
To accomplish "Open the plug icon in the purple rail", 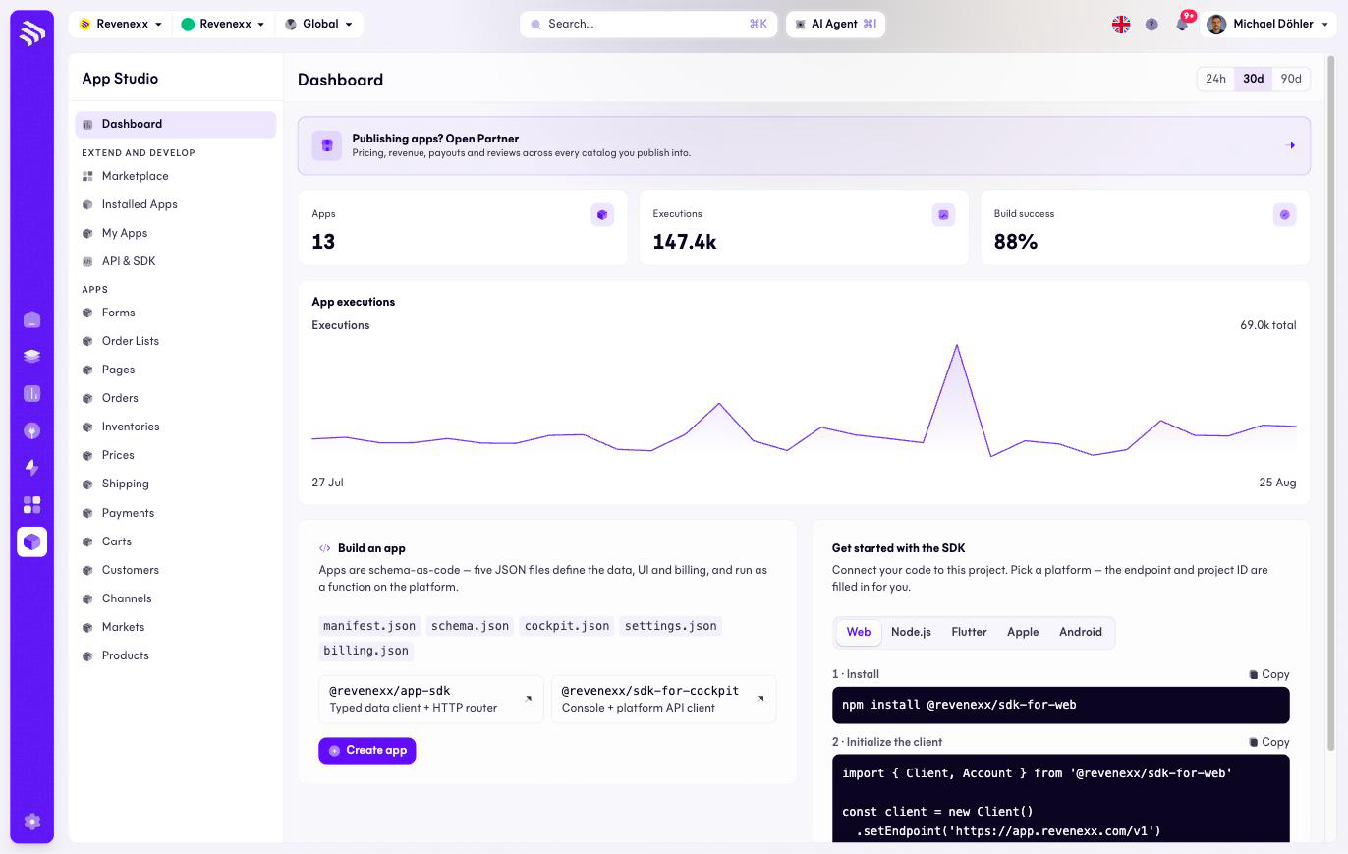I will 31,430.
